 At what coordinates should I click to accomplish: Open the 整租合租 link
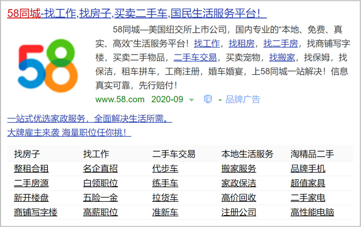coord(31,168)
